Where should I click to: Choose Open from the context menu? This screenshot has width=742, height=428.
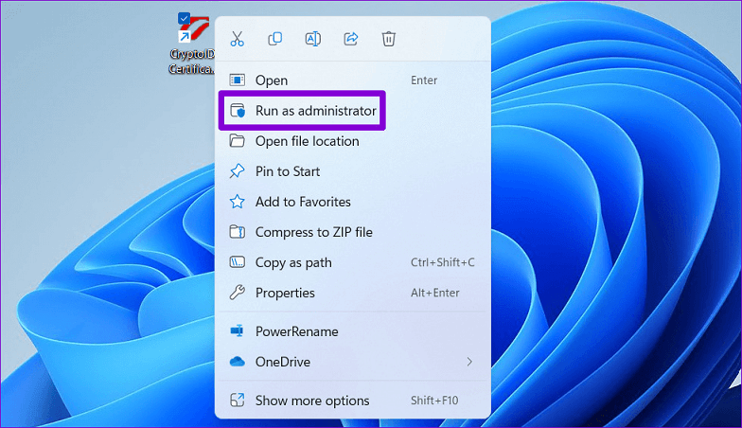[x=271, y=80]
